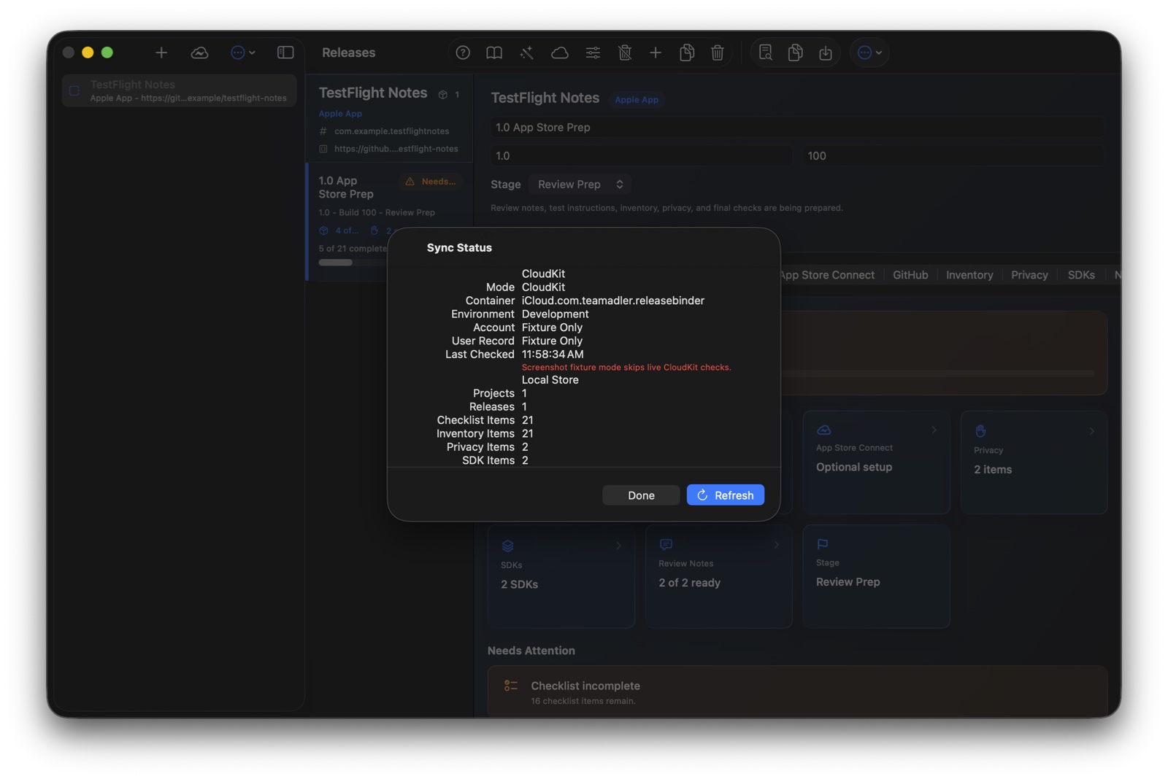Select TestFlight Notes project in sidebar
The width and height of the screenshot is (1168, 779).
[x=179, y=90]
